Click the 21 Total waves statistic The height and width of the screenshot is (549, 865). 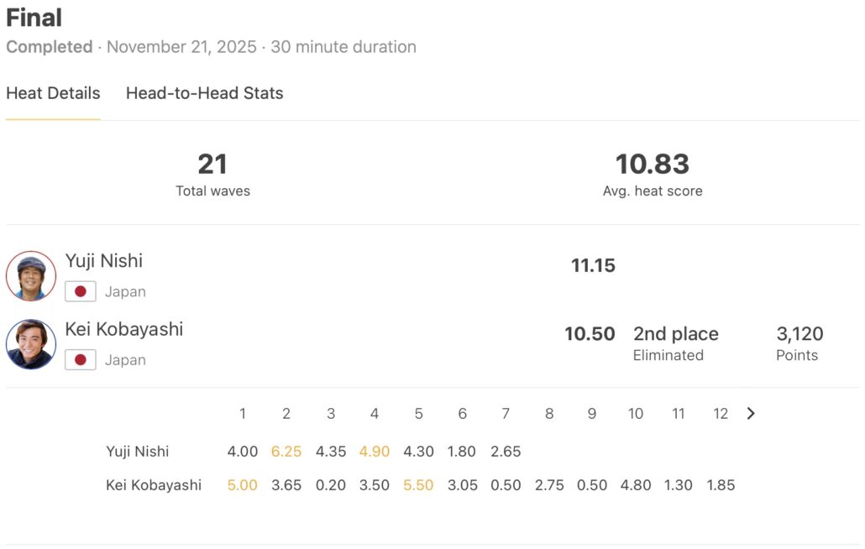tap(212, 164)
